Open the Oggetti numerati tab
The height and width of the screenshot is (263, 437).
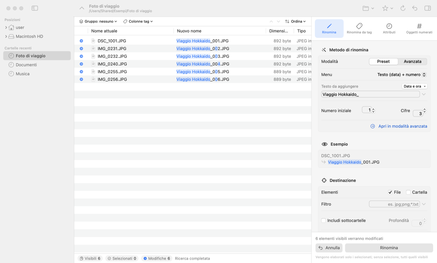tap(419, 28)
